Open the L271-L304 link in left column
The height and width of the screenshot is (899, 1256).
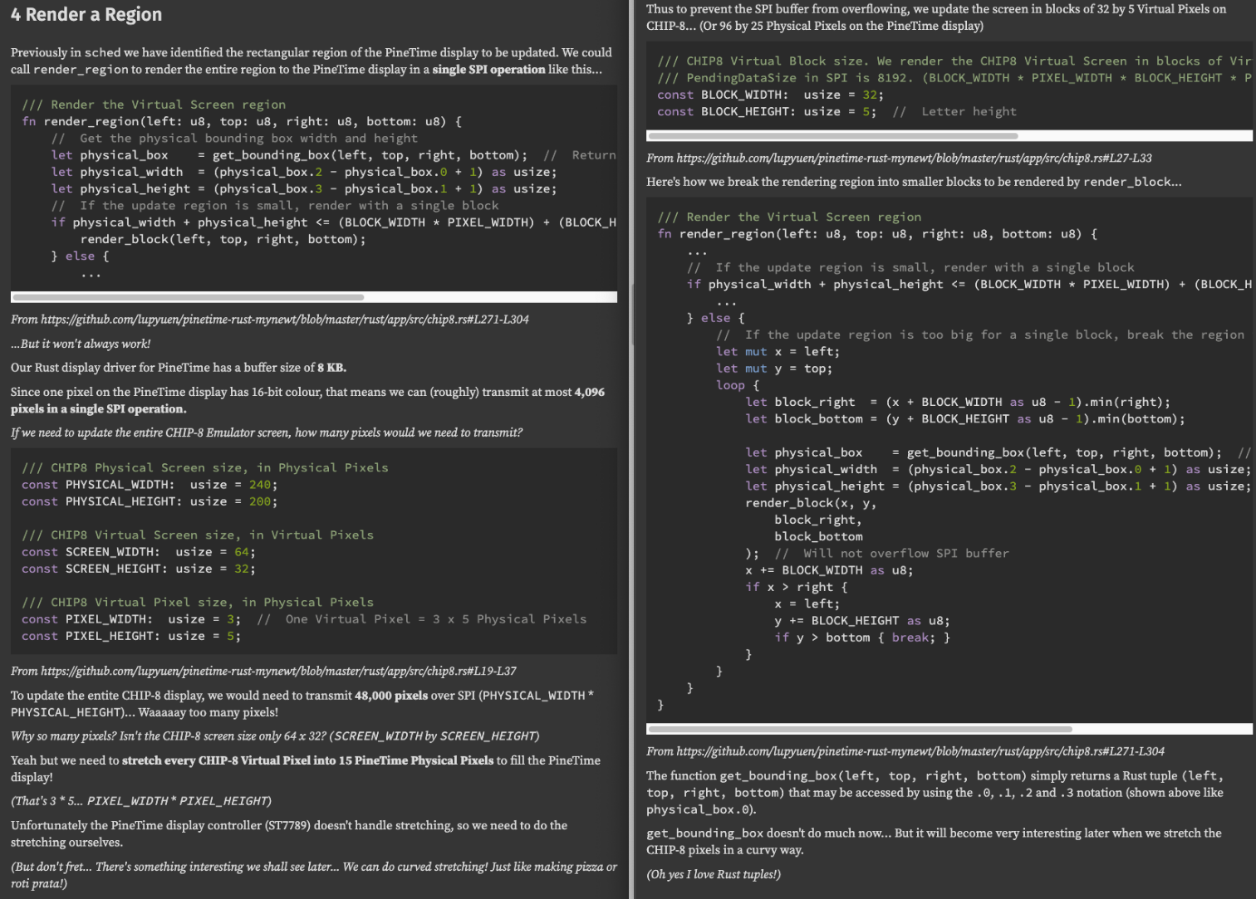(x=284, y=320)
